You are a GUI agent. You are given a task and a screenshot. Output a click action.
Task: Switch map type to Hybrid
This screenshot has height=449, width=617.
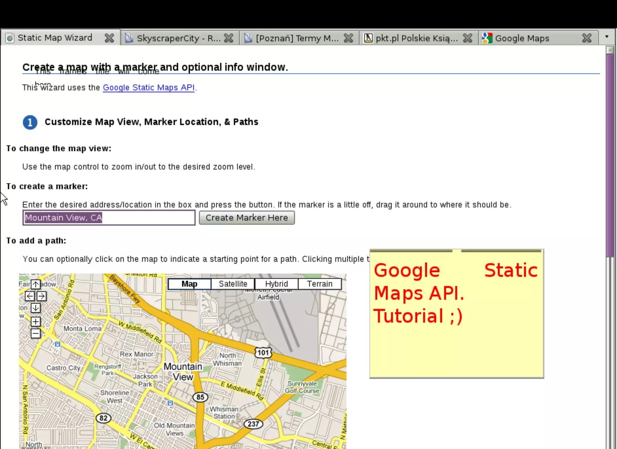click(276, 284)
